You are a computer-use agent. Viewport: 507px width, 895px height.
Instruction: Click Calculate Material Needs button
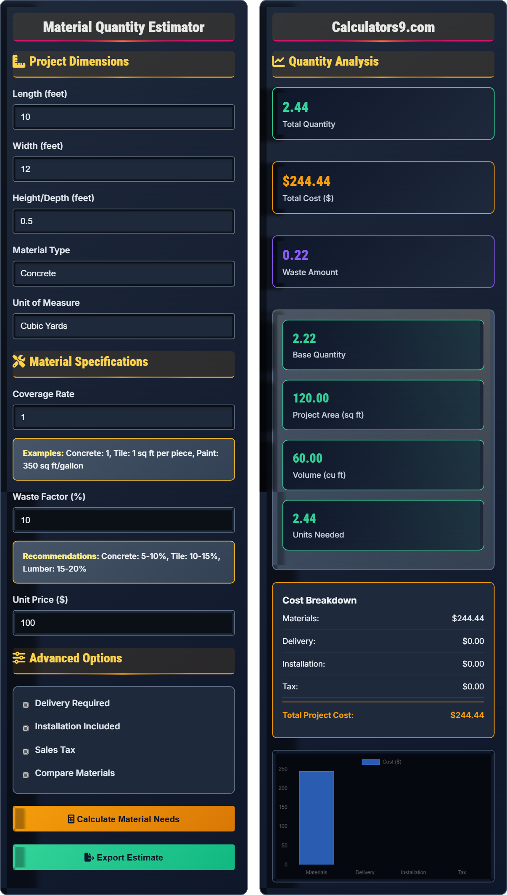pos(124,819)
